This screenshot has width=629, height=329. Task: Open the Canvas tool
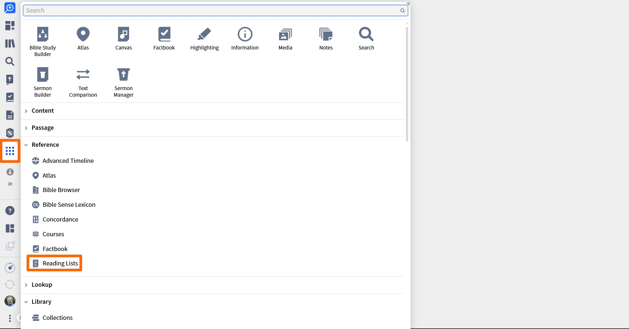coord(124,38)
